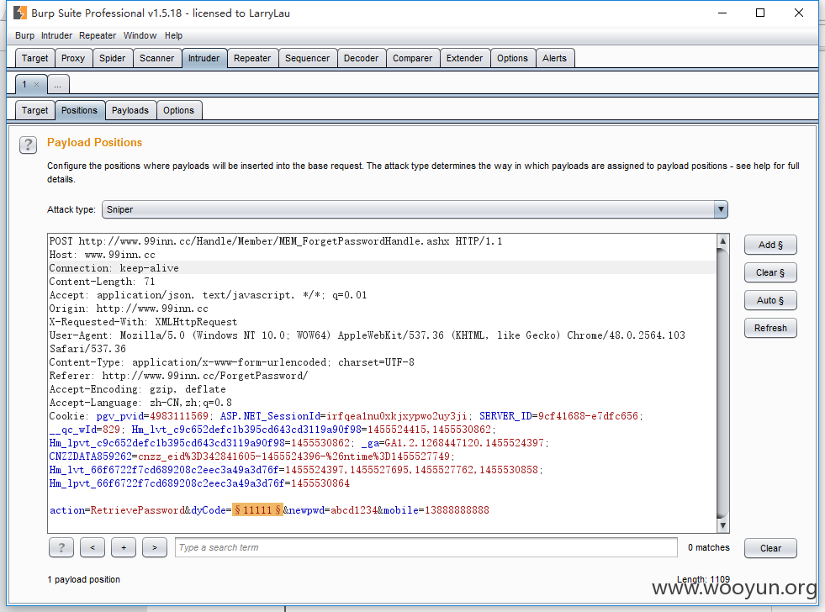Switch to the main Repeater tab
Viewport: 825px width, 612px height.
252,58
